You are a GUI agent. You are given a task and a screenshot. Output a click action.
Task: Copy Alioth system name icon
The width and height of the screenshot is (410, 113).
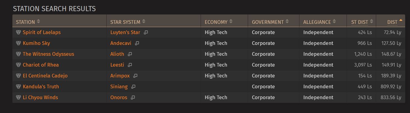click(130, 54)
